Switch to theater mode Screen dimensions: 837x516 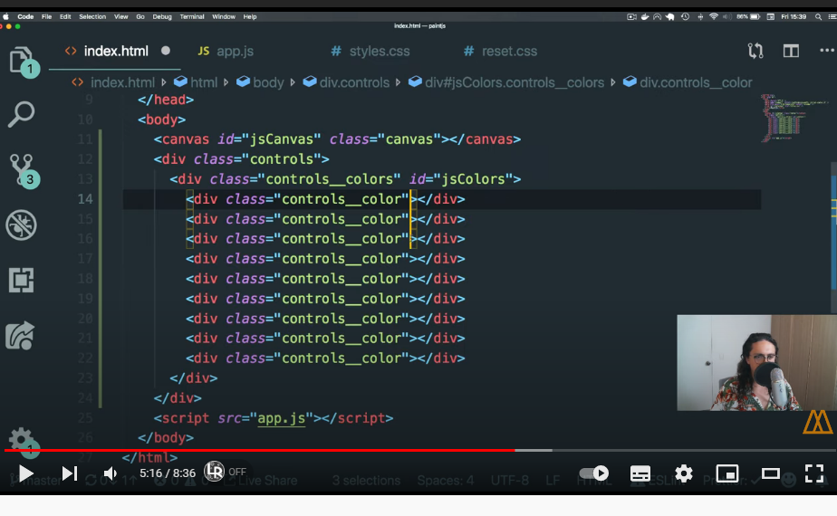(x=770, y=473)
